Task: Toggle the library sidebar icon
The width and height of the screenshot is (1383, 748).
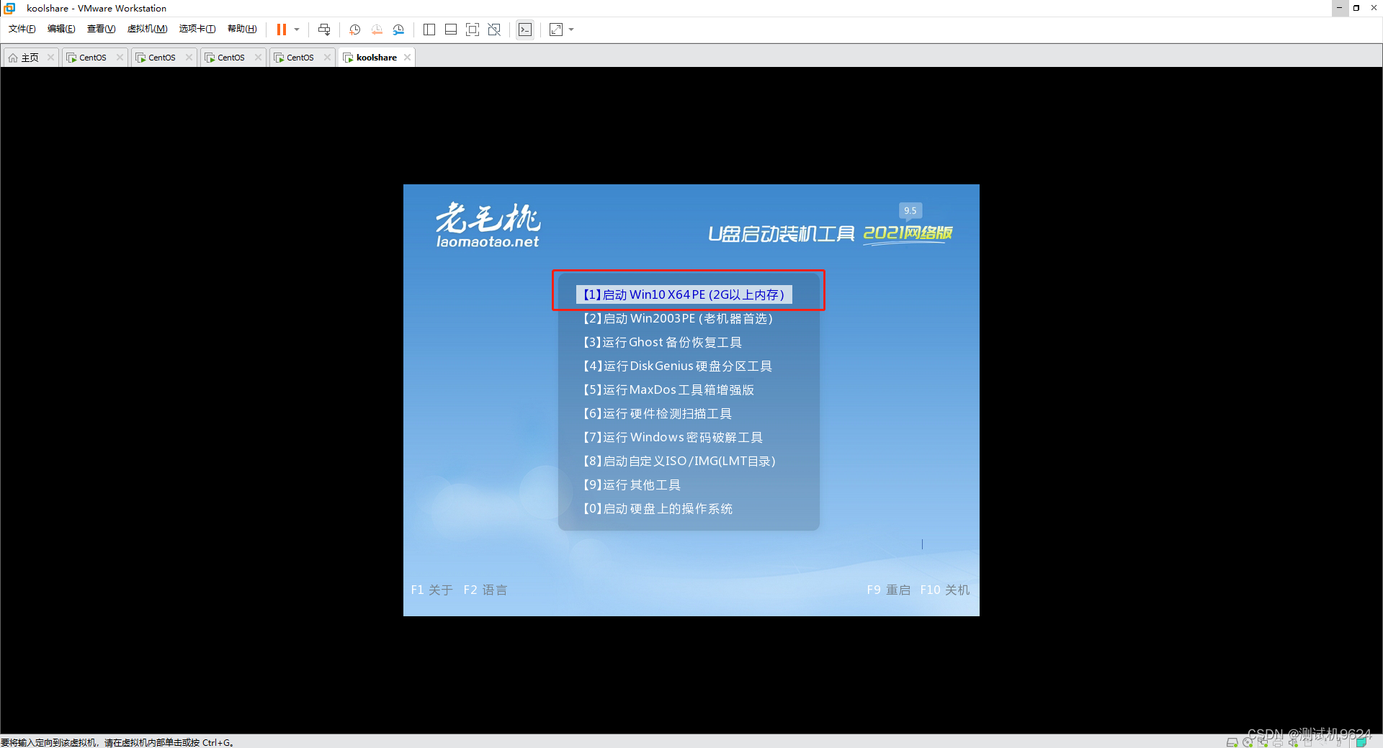Action: pos(429,30)
